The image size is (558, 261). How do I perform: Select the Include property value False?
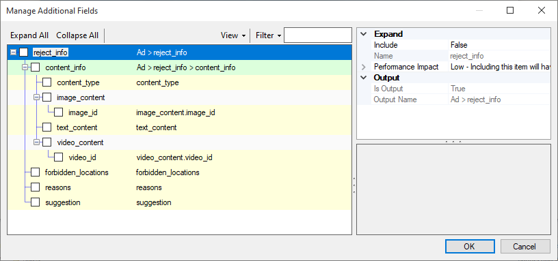pos(500,45)
